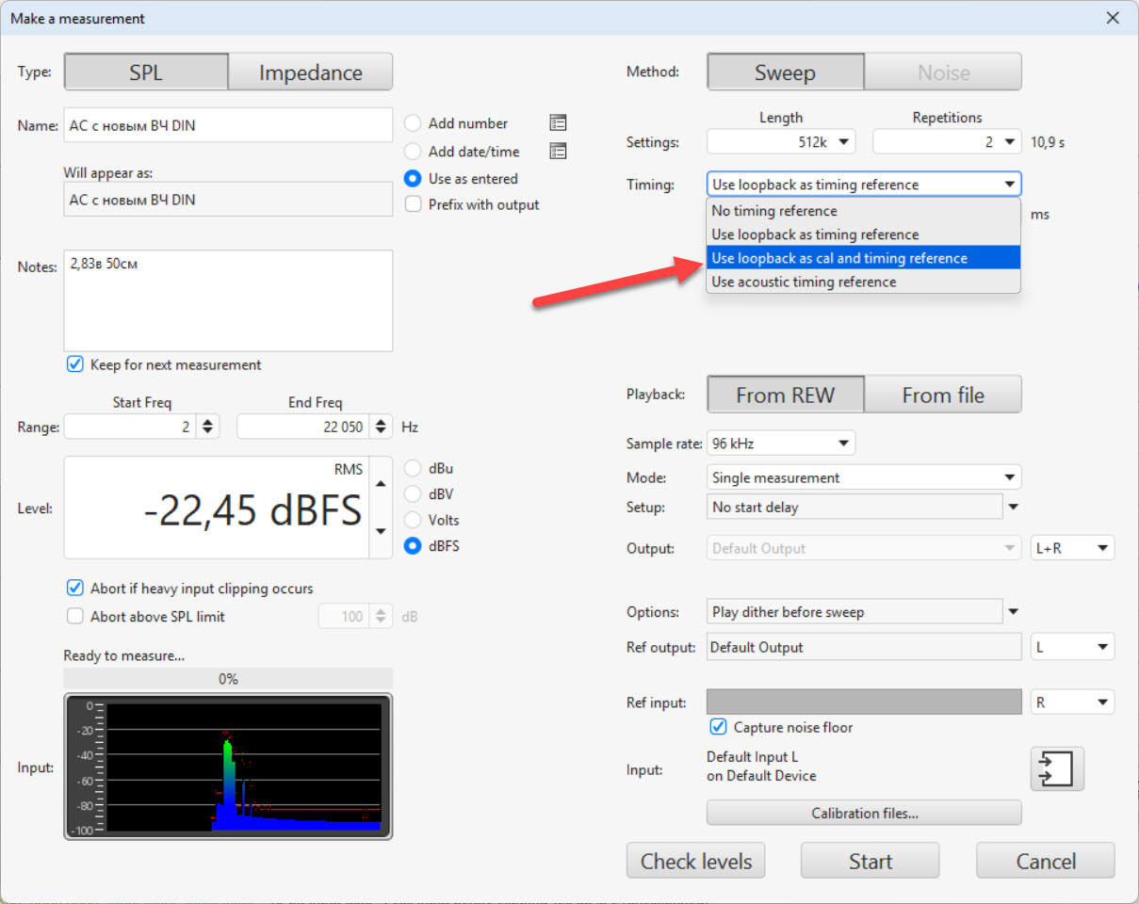The width and height of the screenshot is (1139, 904).
Task: Choose dBV level unit
Action: click(x=413, y=493)
